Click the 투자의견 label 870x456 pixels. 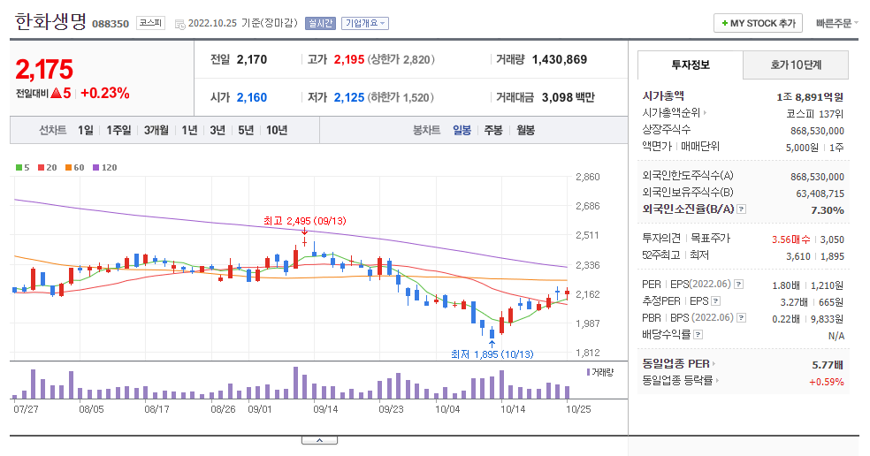tap(661, 238)
